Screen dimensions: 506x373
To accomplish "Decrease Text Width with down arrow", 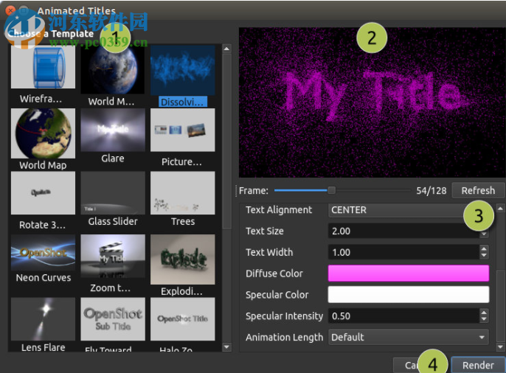I will click(484, 256).
